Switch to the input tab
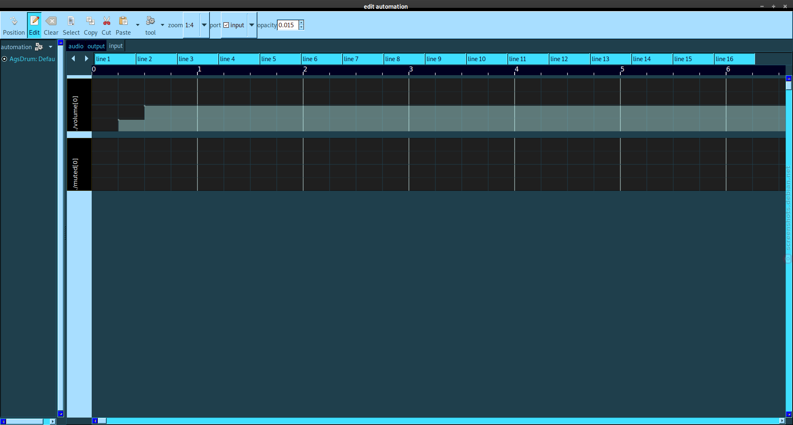Screen dimensions: 793x425 [116, 46]
